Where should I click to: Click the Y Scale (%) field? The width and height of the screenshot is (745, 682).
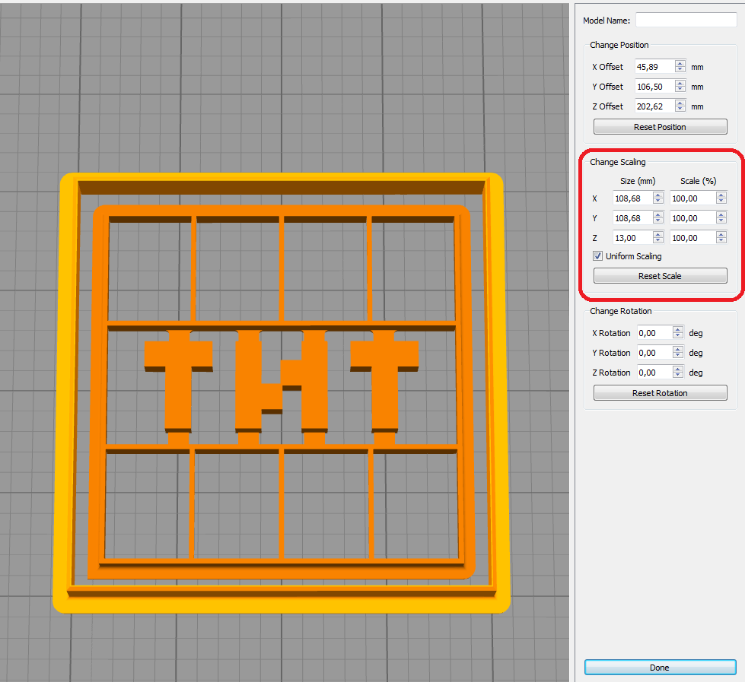coord(692,218)
